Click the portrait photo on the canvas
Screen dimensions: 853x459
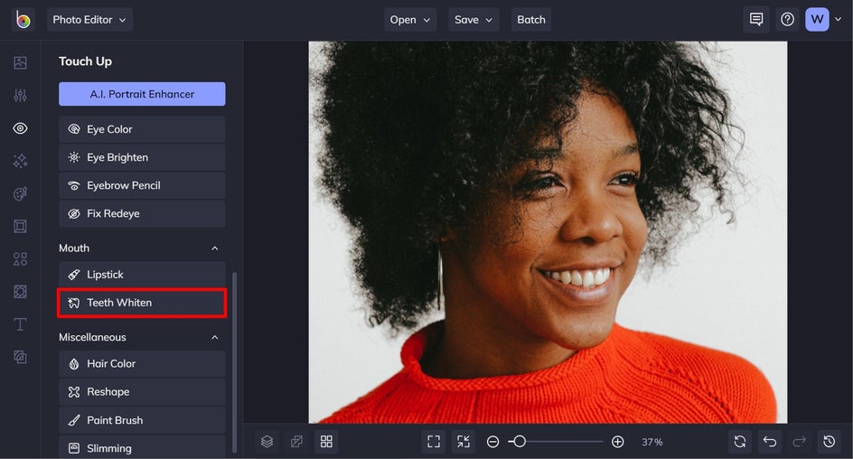pyautogui.click(x=548, y=232)
